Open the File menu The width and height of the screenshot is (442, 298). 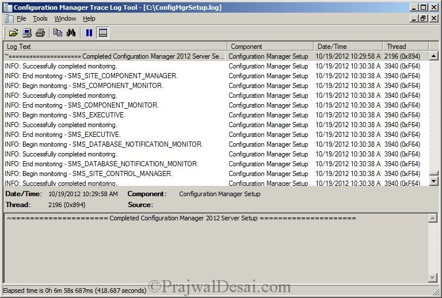tap(21, 18)
